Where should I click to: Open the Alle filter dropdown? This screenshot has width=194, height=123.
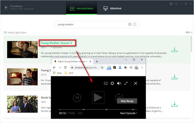click(189, 32)
